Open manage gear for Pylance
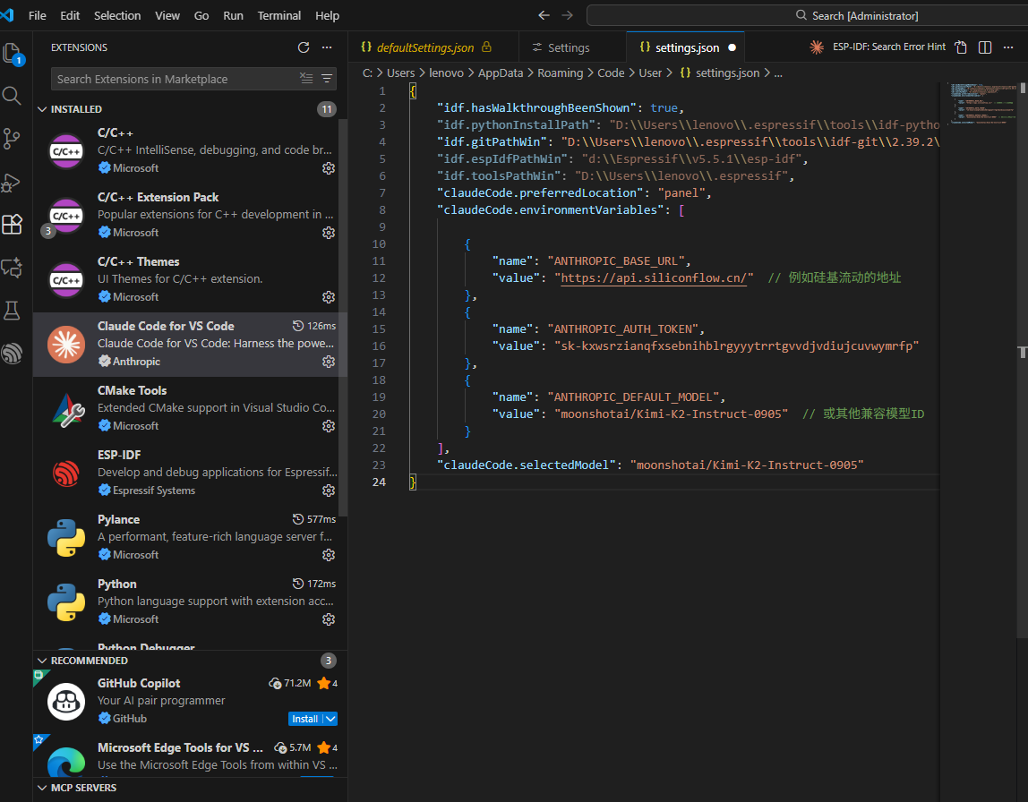The height and width of the screenshot is (802, 1028). pyautogui.click(x=329, y=555)
